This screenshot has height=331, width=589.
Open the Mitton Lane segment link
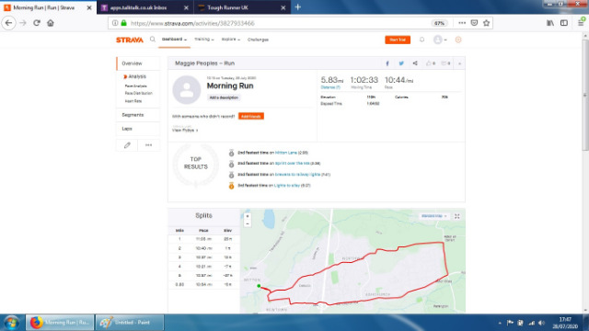[286, 153]
